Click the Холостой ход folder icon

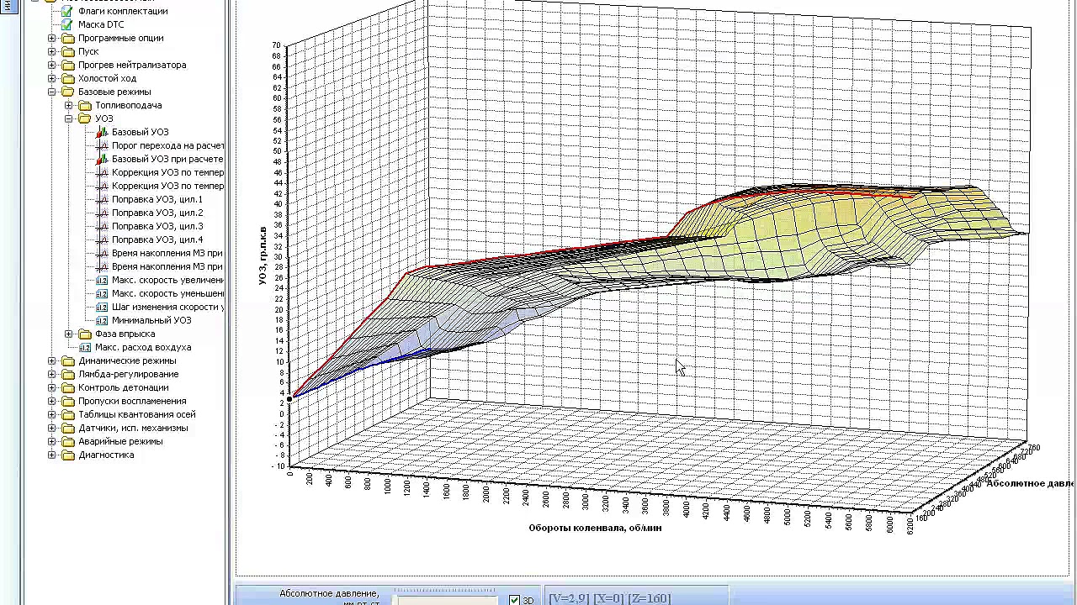click(x=68, y=78)
